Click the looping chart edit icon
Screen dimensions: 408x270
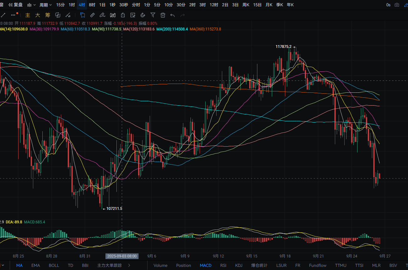coord(58,15)
